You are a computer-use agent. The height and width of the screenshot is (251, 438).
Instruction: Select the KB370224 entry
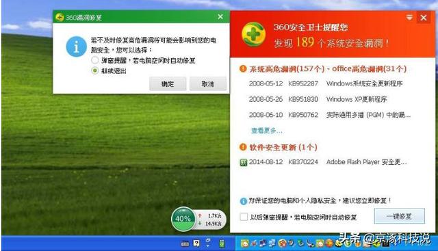click(303, 162)
